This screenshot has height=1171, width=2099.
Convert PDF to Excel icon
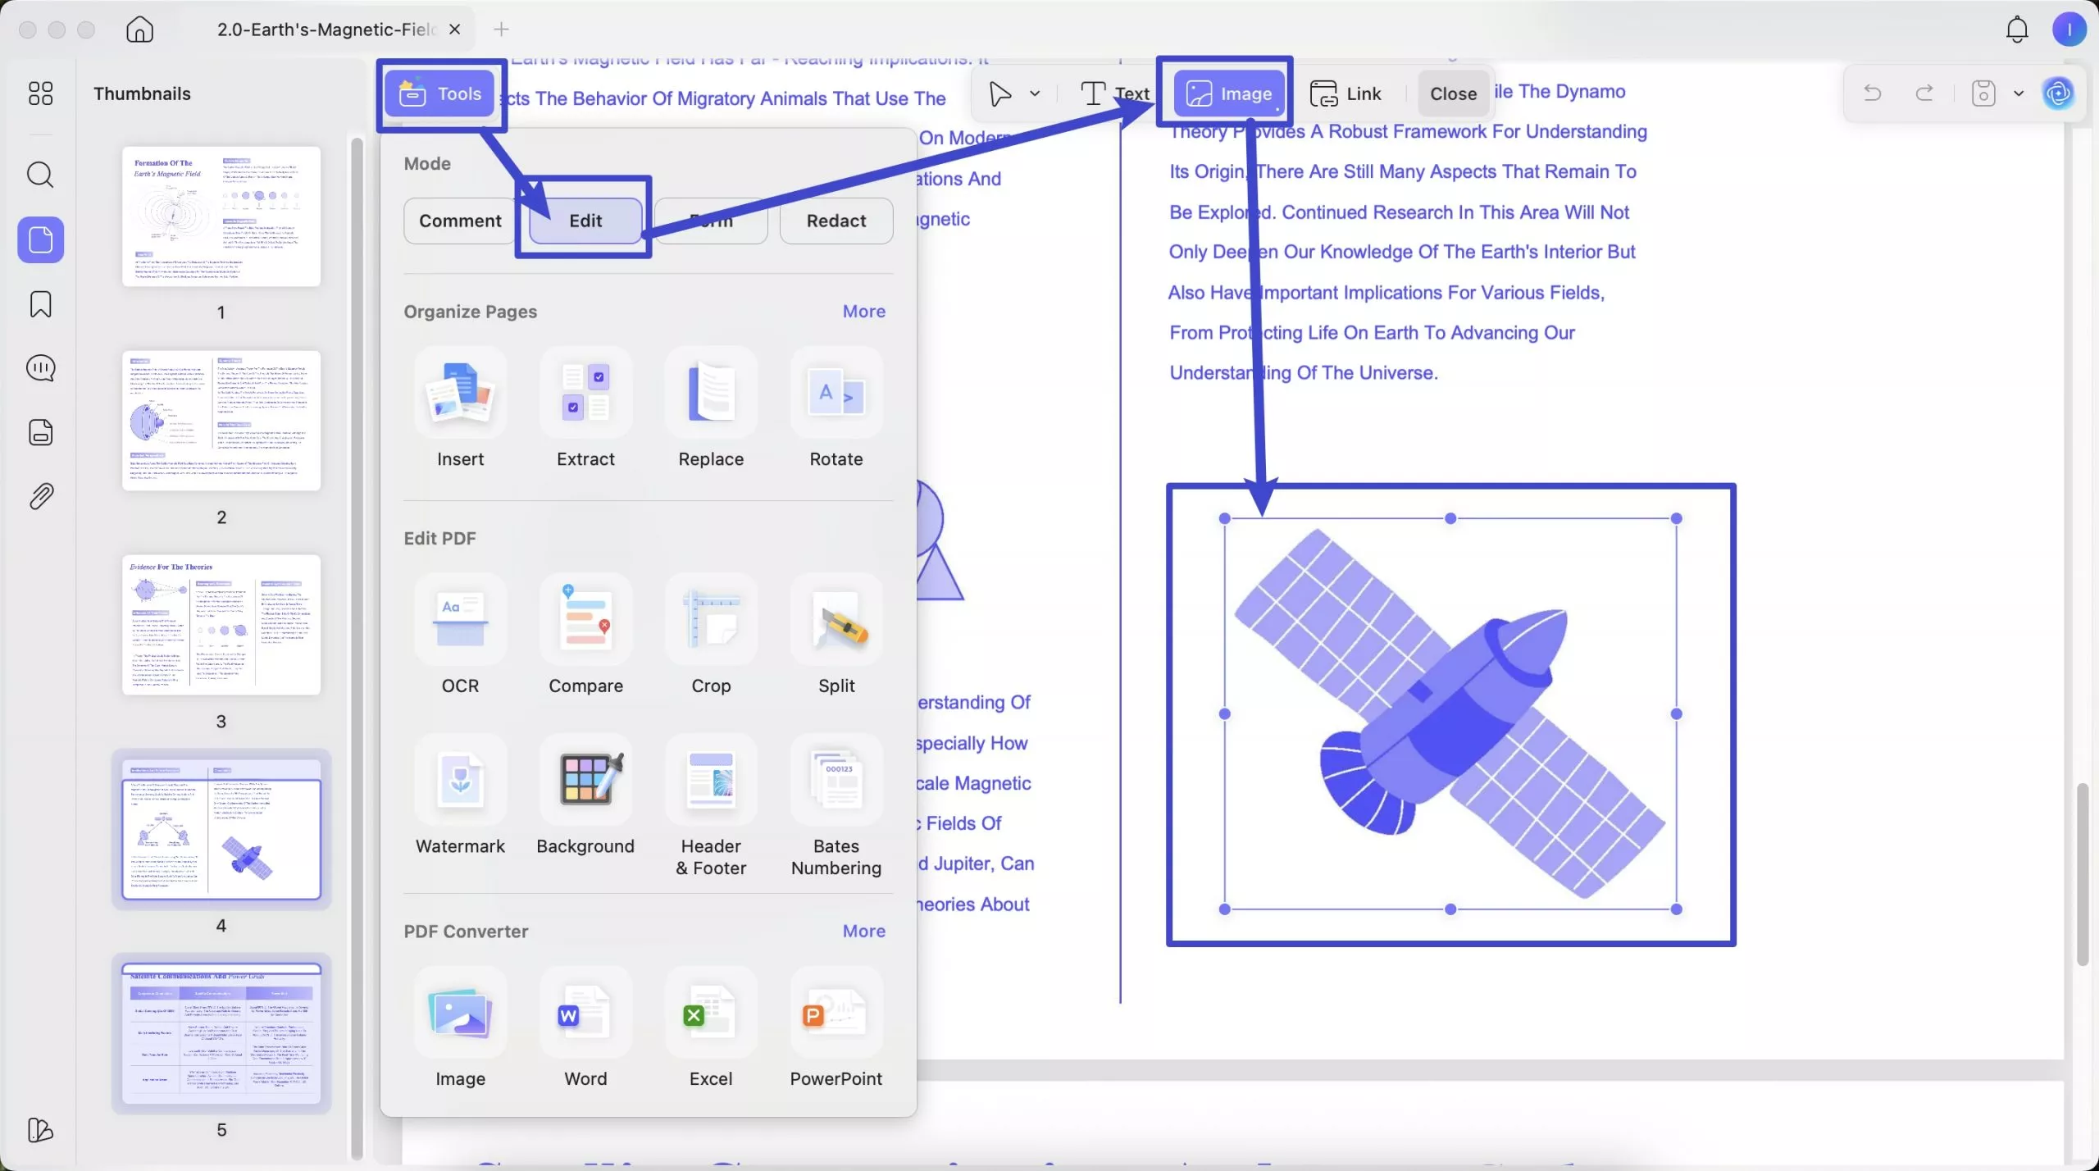point(710,1014)
